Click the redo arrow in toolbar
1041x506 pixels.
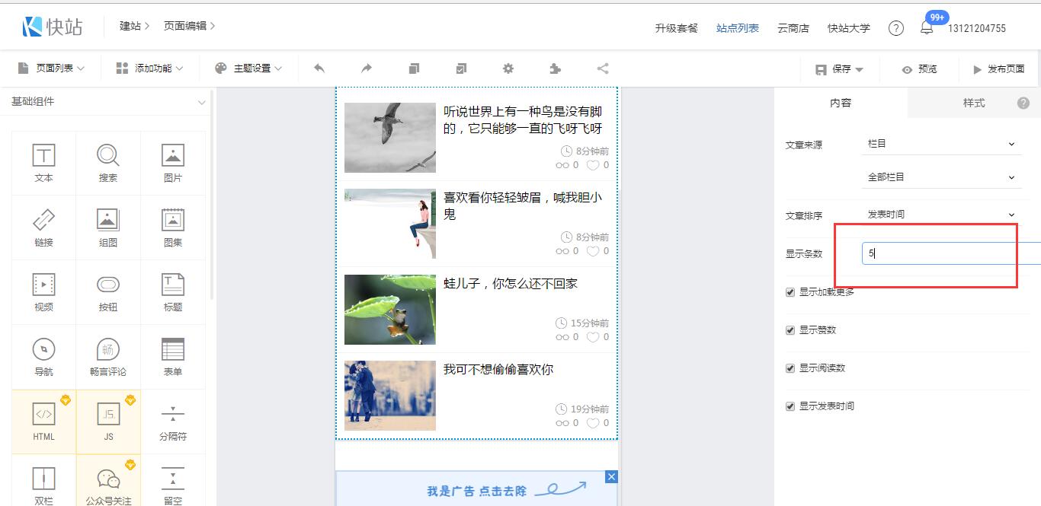click(x=367, y=68)
